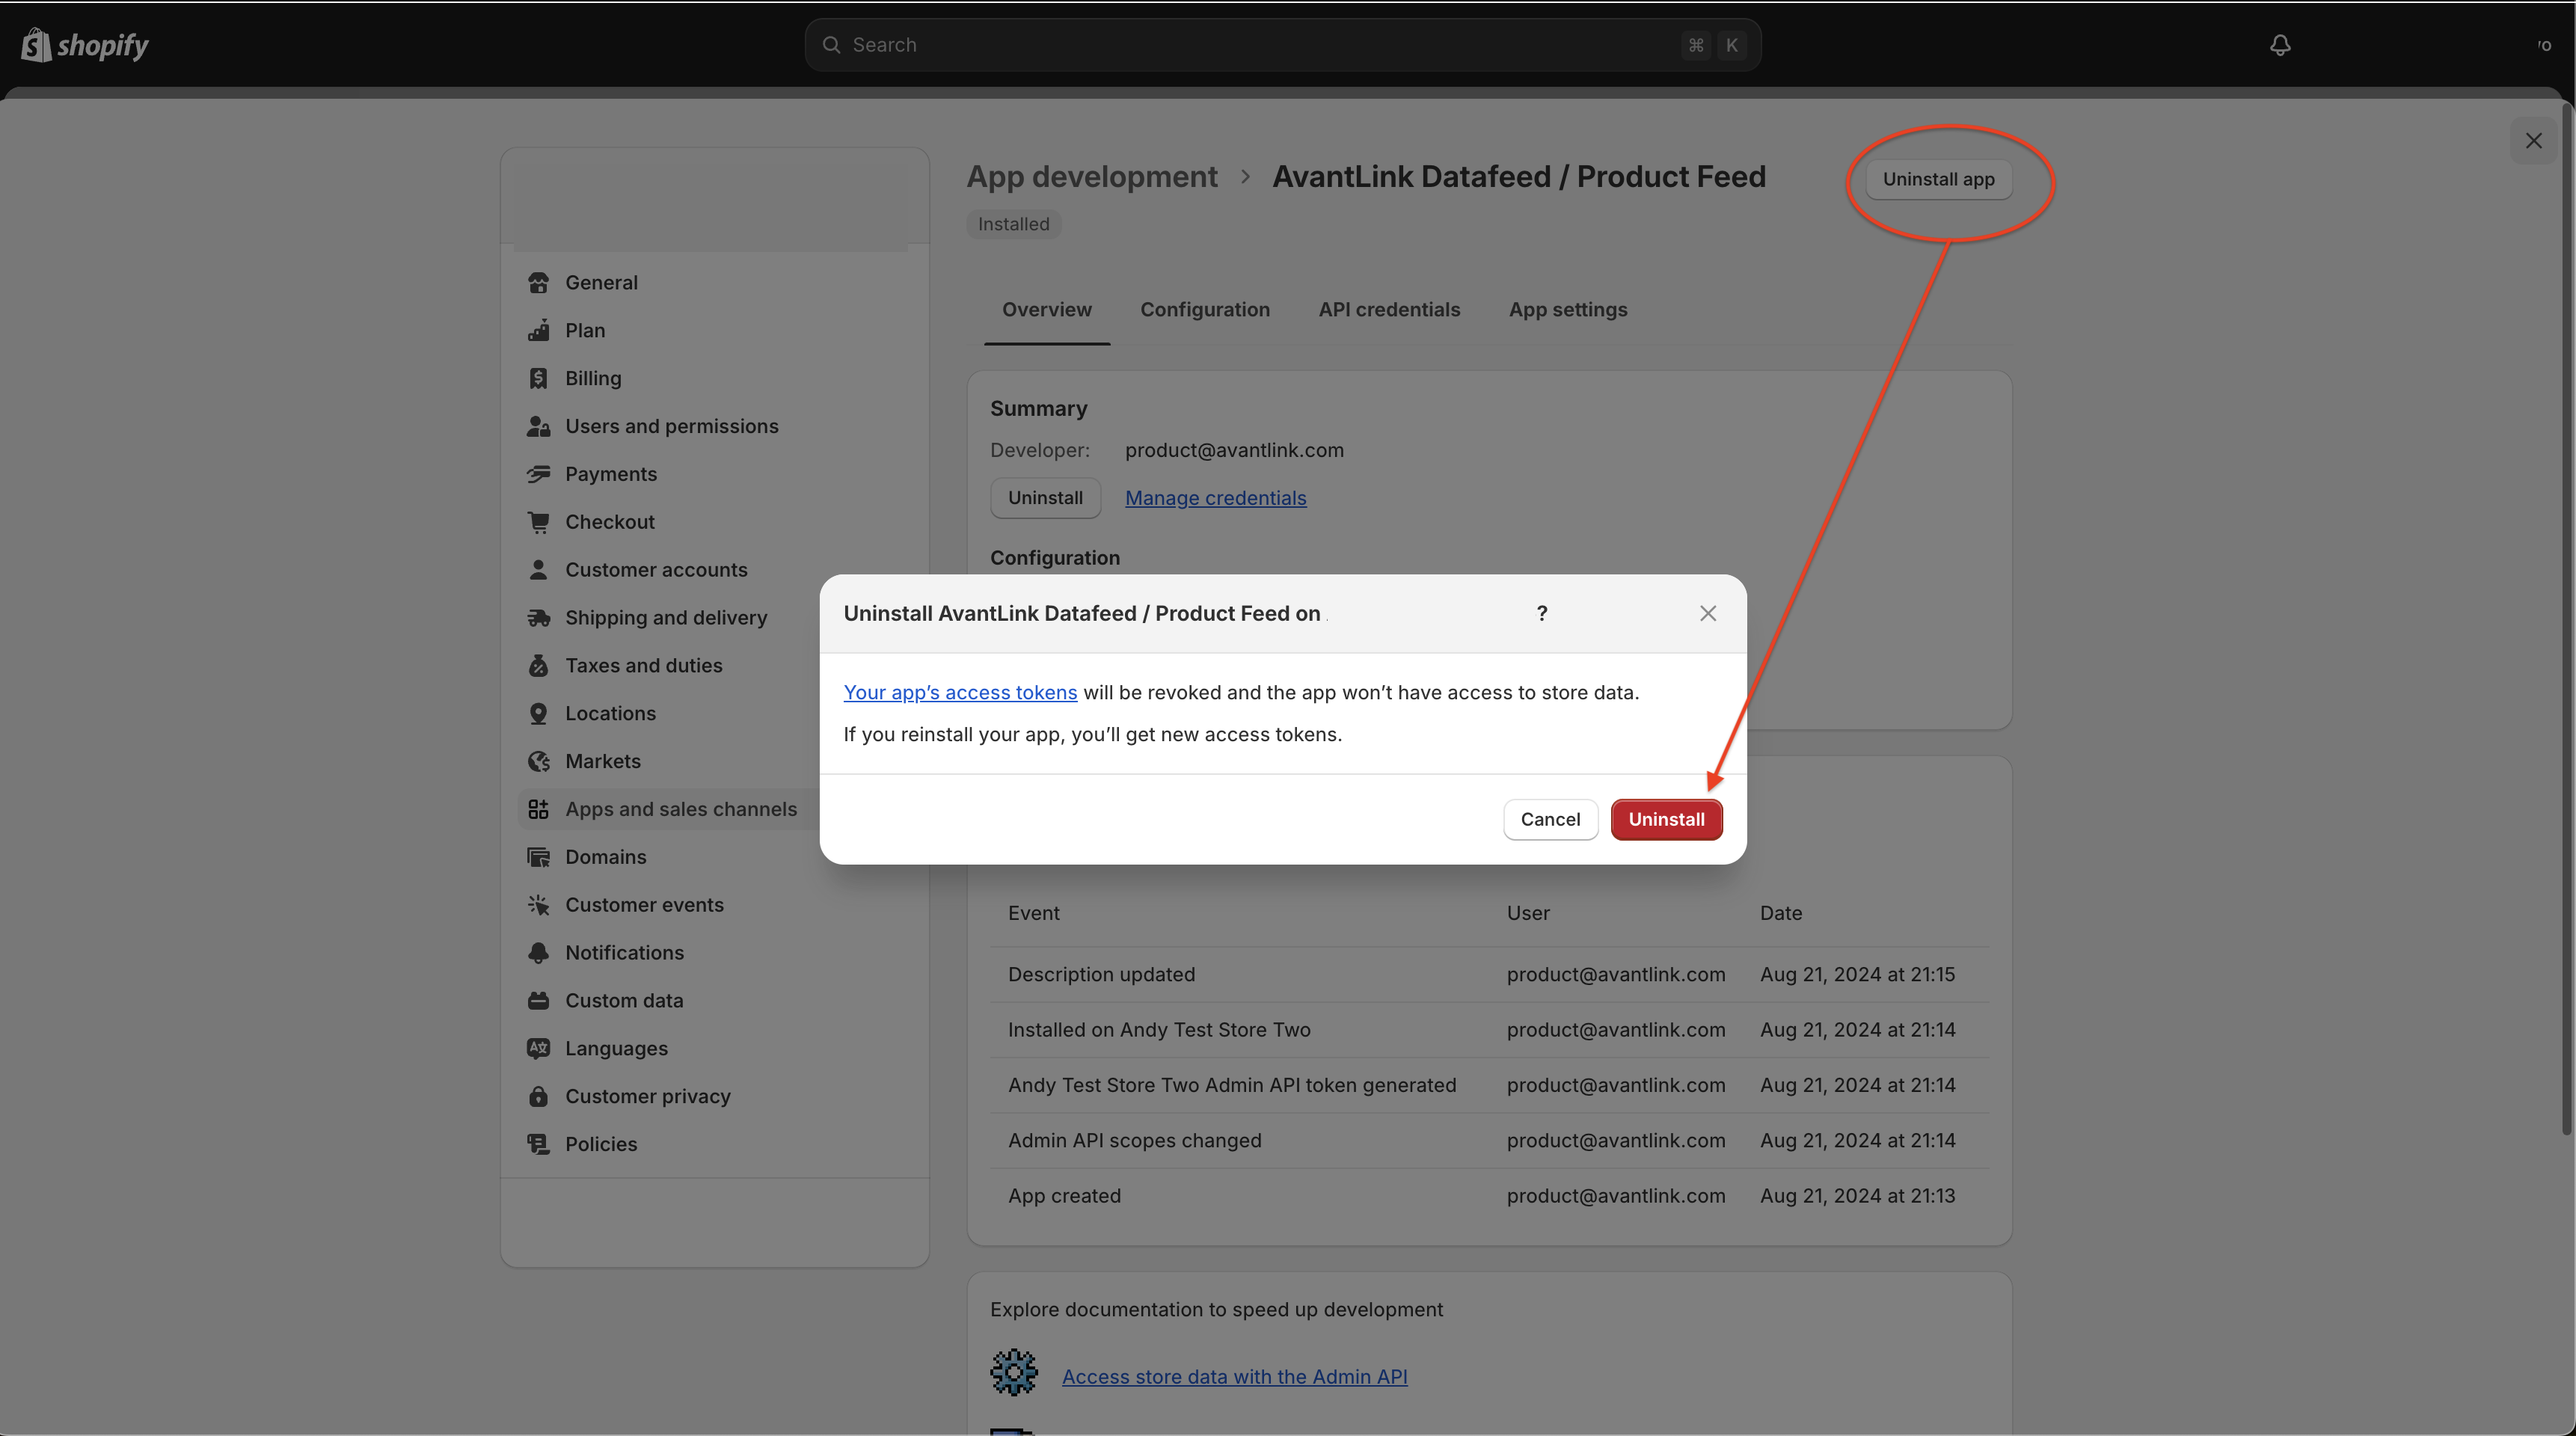Open the Manage credentials link
This screenshot has width=2576, height=1436.
1215,498
